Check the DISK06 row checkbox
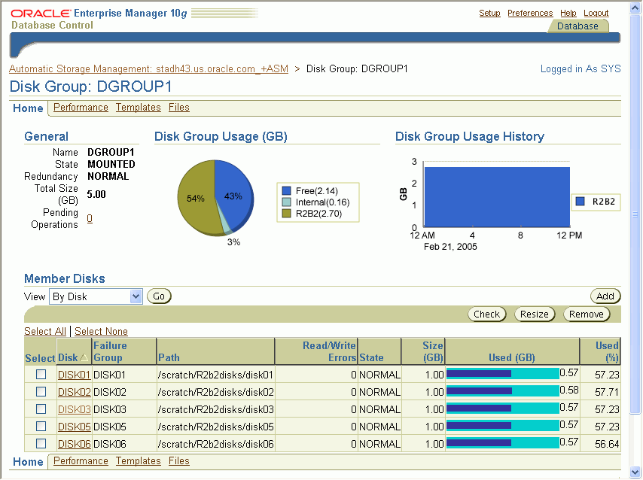The width and height of the screenshot is (643, 480). (41, 444)
